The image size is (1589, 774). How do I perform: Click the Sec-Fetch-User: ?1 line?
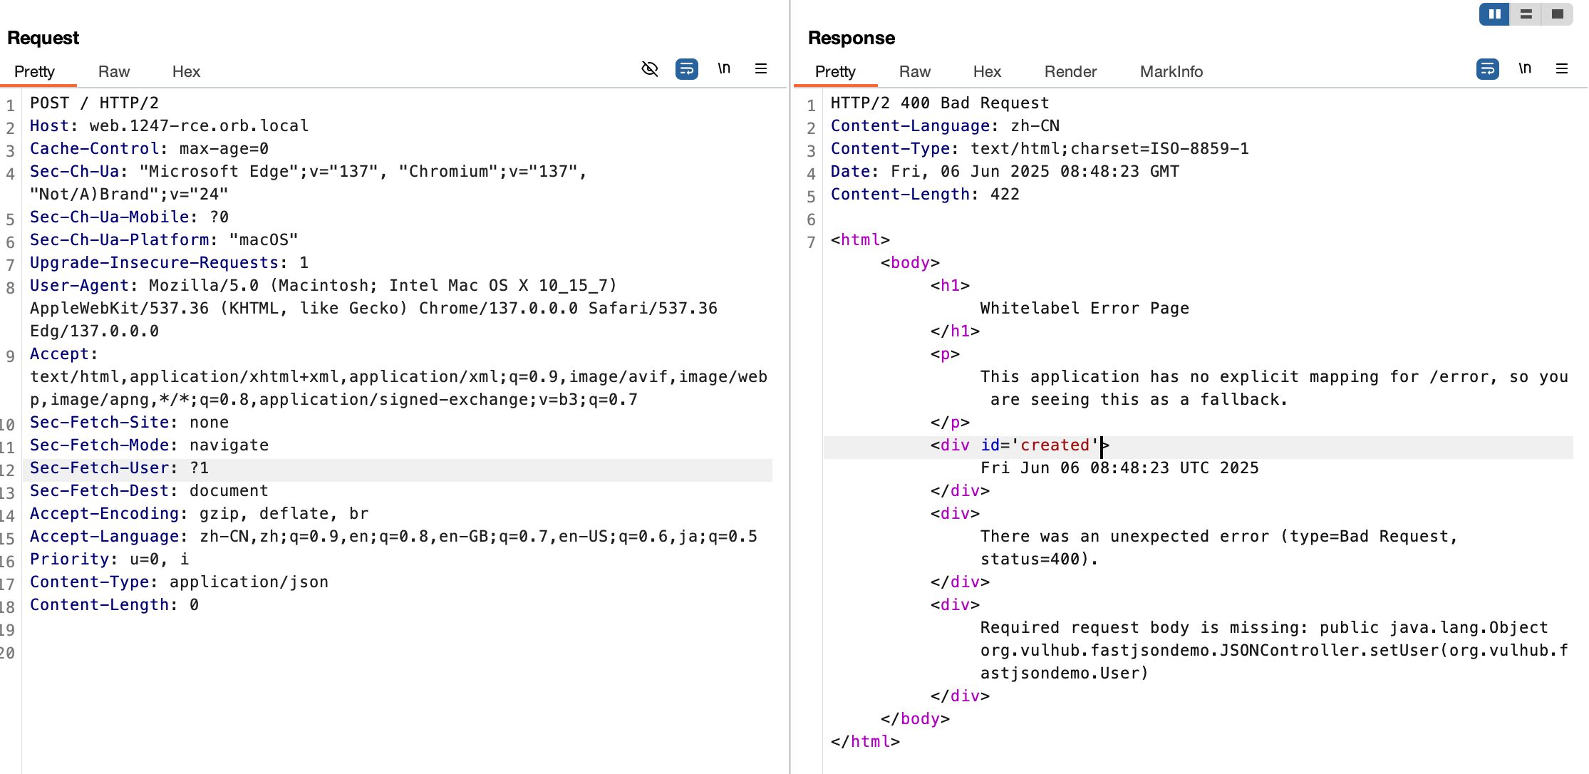119,468
